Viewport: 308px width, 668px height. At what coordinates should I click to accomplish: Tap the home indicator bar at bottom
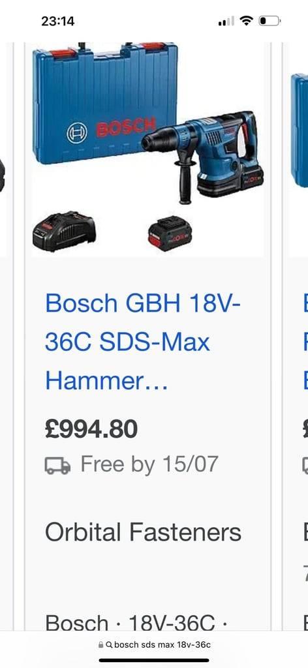[x=154, y=661]
